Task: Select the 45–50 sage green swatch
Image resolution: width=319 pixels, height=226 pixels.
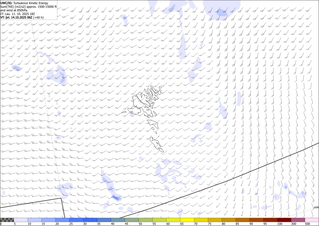Action: (x=132, y=220)
